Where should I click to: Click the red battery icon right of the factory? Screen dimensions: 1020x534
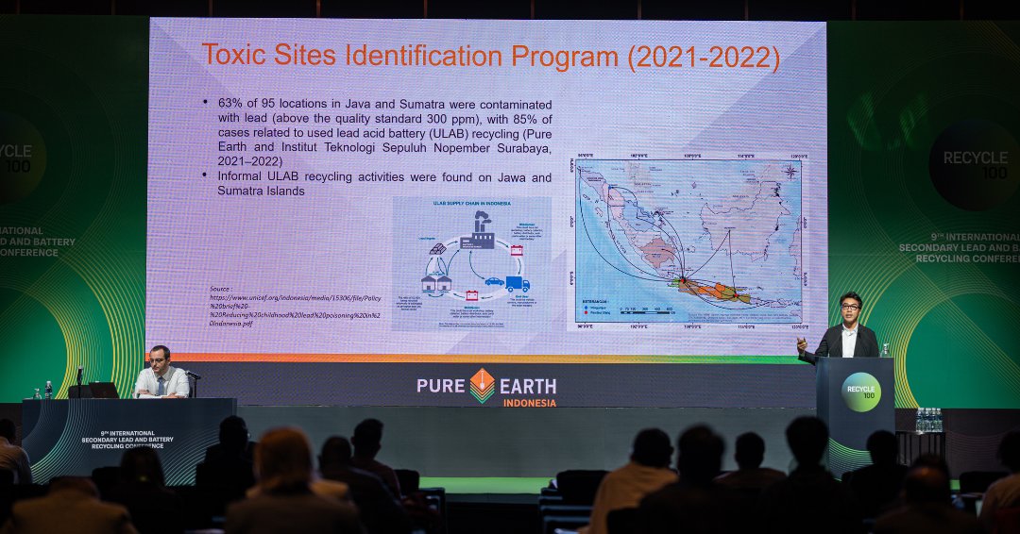[x=518, y=250]
